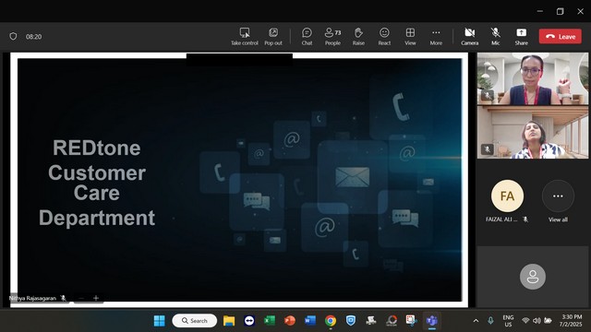The image size is (591, 332).
Task: Pop out the shared content
Action: 273,37
